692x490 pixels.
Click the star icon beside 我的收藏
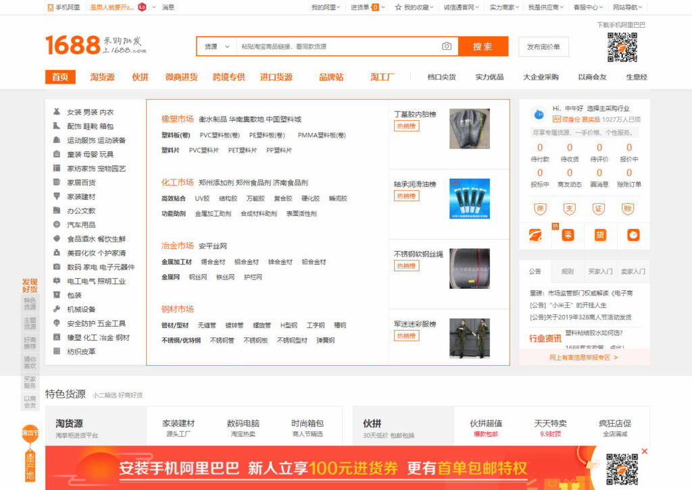[399, 7]
